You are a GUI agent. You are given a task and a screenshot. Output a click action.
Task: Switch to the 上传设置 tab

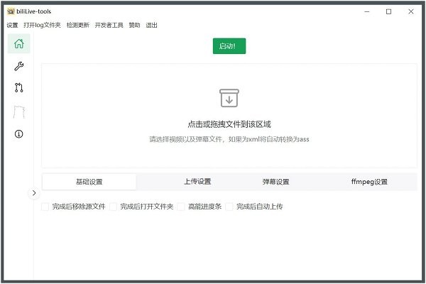pyautogui.click(x=197, y=182)
